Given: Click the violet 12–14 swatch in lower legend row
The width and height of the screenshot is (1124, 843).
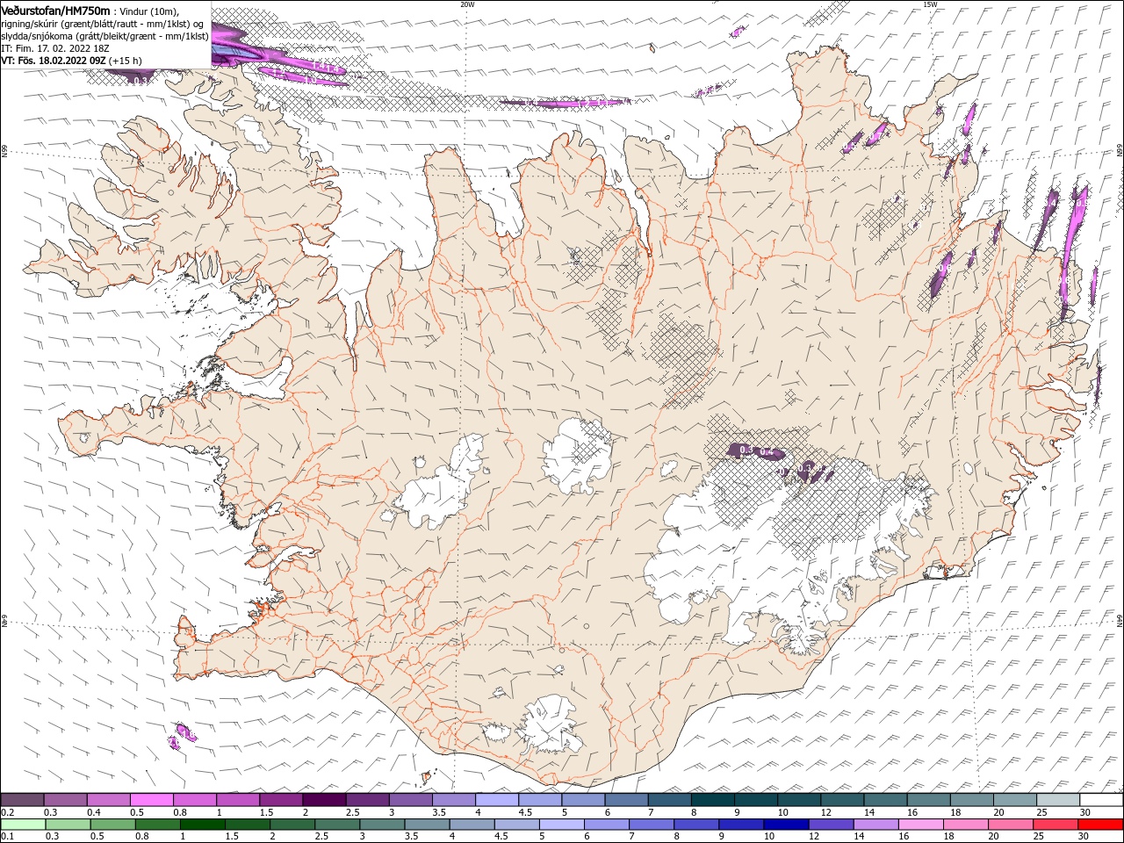Looking at the screenshot, I should pos(831,825).
